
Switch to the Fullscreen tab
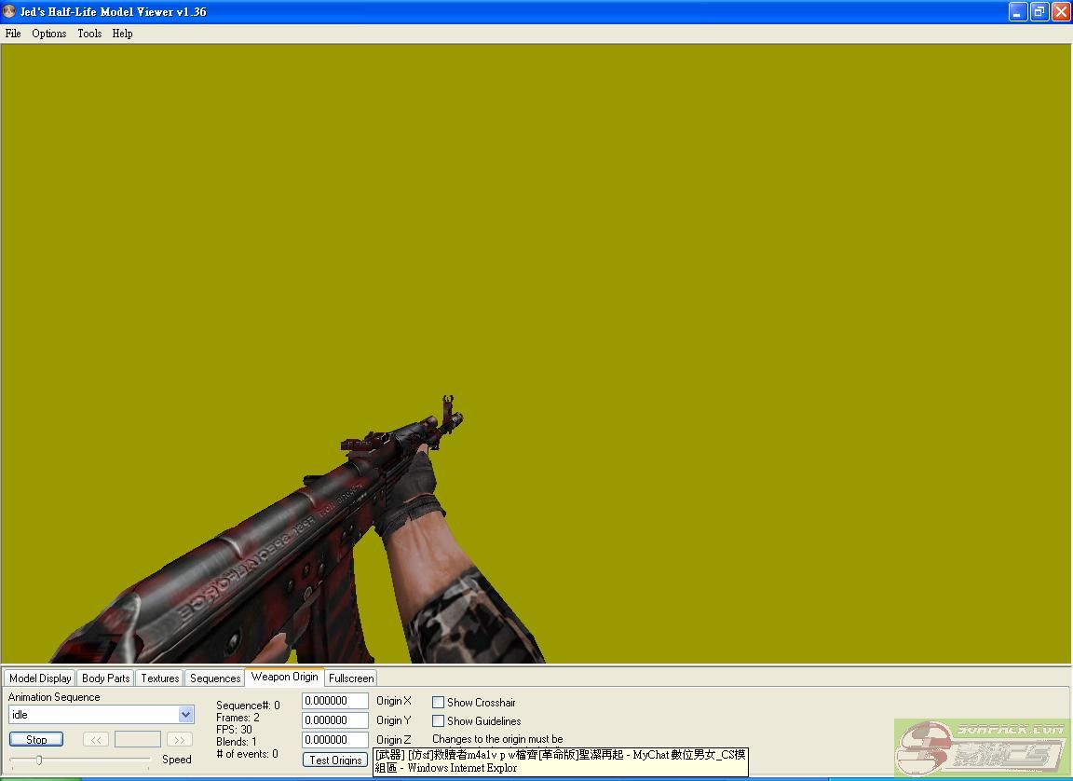coord(351,678)
